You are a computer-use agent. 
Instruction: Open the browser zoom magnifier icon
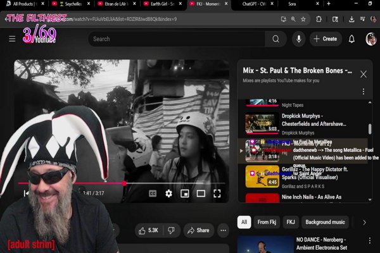[x=293, y=19]
